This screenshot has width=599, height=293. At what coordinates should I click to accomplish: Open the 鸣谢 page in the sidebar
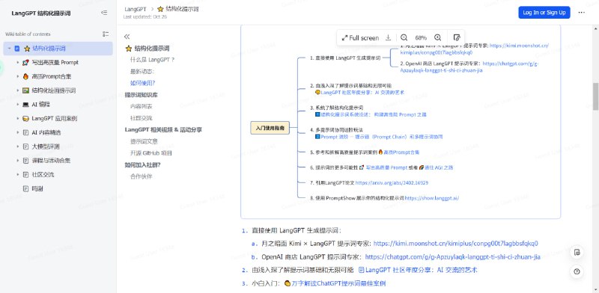point(37,188)
